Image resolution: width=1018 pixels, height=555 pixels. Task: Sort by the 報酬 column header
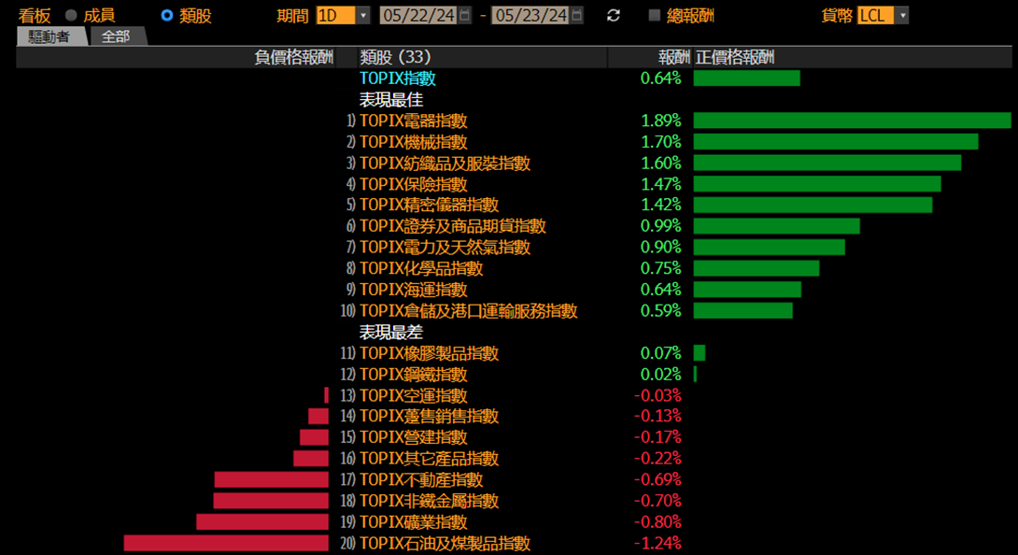674,57
